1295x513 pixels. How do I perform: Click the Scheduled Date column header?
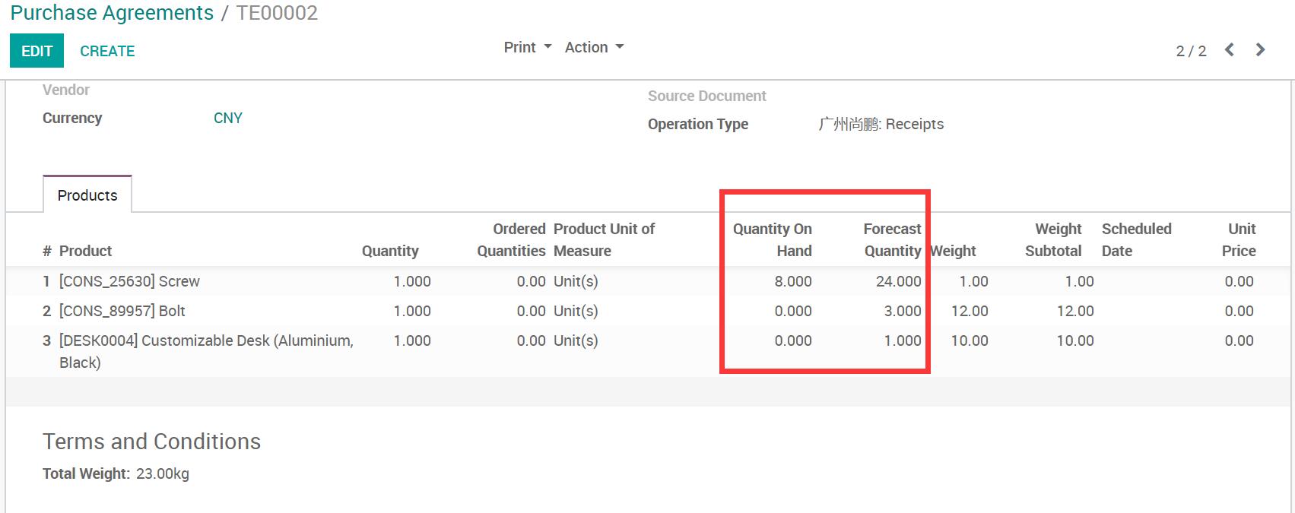tap(1137, 240)
